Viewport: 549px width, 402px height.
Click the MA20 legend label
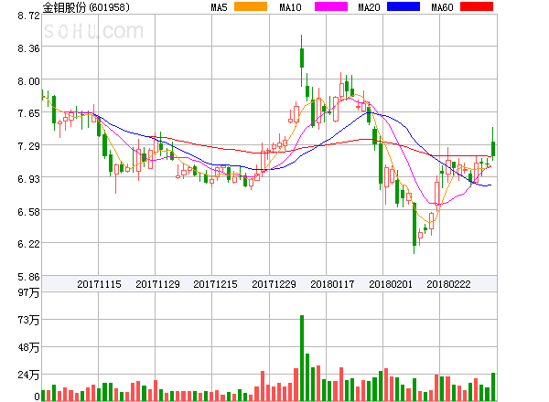(369, 7)
